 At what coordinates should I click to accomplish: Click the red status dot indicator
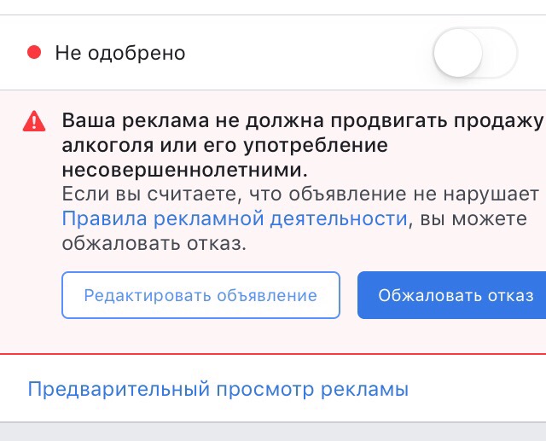[34, 53]
